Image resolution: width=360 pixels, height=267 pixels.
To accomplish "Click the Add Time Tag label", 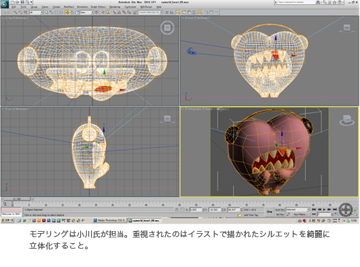I will click(251, 215).
